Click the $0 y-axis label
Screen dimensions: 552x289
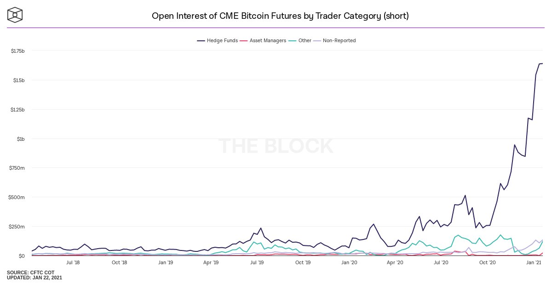pyautogui.click(x=21, y=256)
